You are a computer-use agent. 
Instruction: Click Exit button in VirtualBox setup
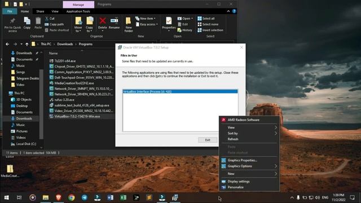pyautogui.click(x=208, y=140)
